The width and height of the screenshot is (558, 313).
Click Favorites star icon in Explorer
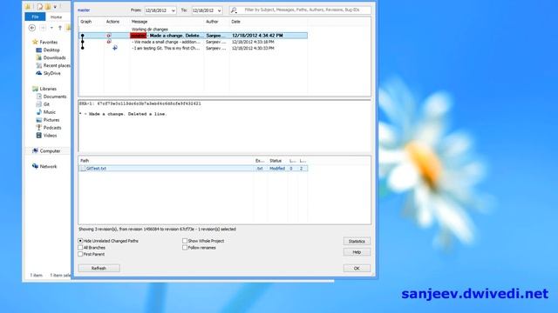pos(35,42)
